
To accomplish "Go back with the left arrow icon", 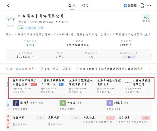I will click(x=9, y=6).
